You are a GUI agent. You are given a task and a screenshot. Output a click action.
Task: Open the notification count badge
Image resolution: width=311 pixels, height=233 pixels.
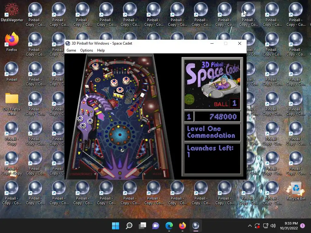(302, 226)
